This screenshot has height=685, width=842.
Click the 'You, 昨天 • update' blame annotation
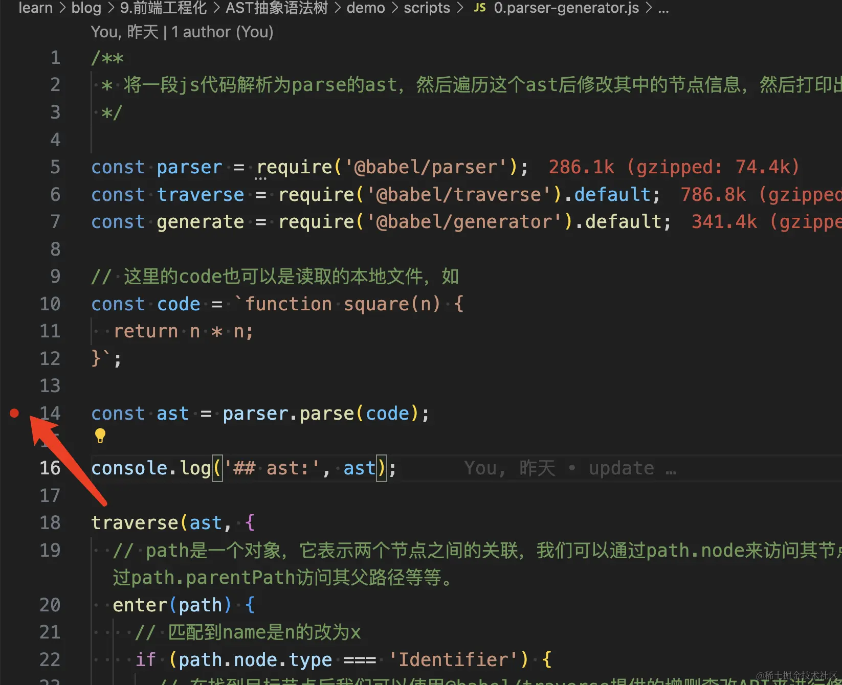pos(568,468)
